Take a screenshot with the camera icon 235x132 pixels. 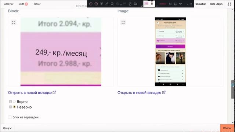101,4
